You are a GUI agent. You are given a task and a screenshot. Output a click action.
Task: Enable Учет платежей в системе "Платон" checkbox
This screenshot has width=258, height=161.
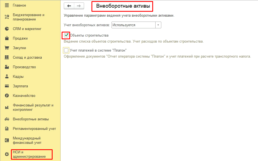pyautogui.click(x=66, y=50)
